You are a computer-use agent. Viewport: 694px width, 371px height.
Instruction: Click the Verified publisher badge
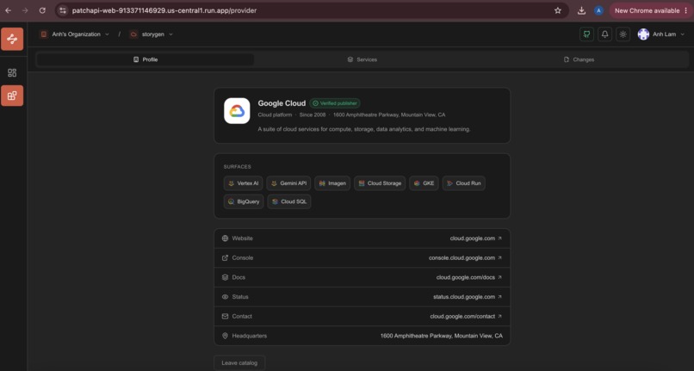(335, 103)
